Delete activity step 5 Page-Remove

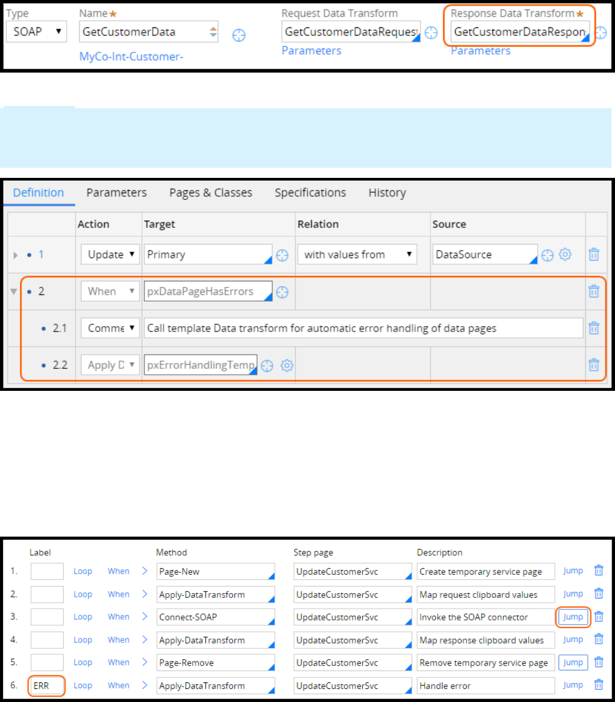(599, 662)
